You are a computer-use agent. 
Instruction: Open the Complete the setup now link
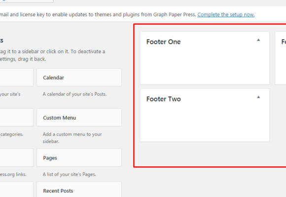[x=226, y=15]
